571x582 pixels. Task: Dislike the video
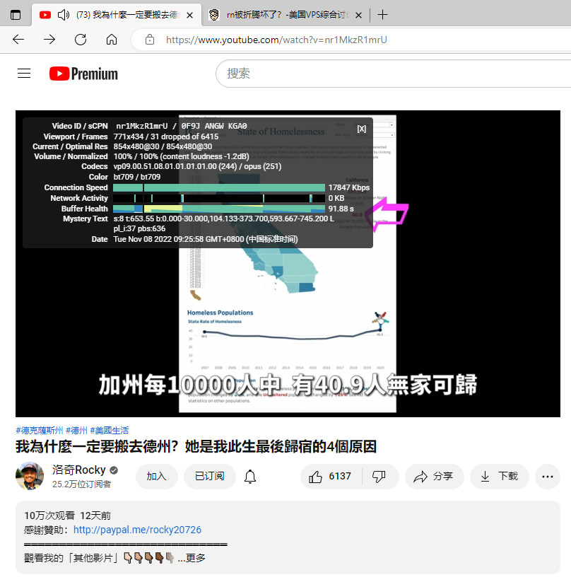point(379,476)
